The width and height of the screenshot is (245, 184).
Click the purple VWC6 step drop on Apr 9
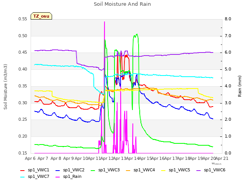pos(77,57)
